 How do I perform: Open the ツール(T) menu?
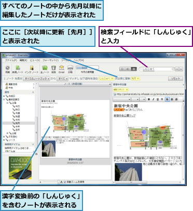[66, 60]
